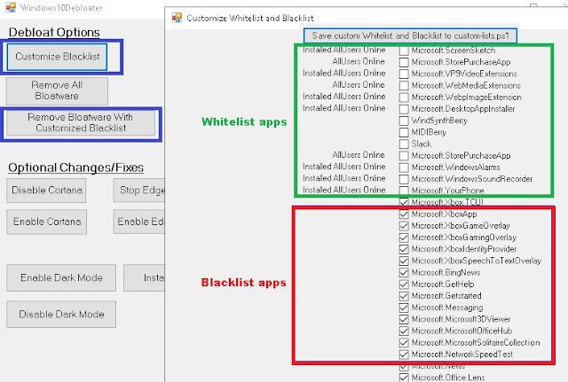Check the Microsoft.YourPhone checkbox
Viewport: 568px width, 382px height.
pos(404,191)
